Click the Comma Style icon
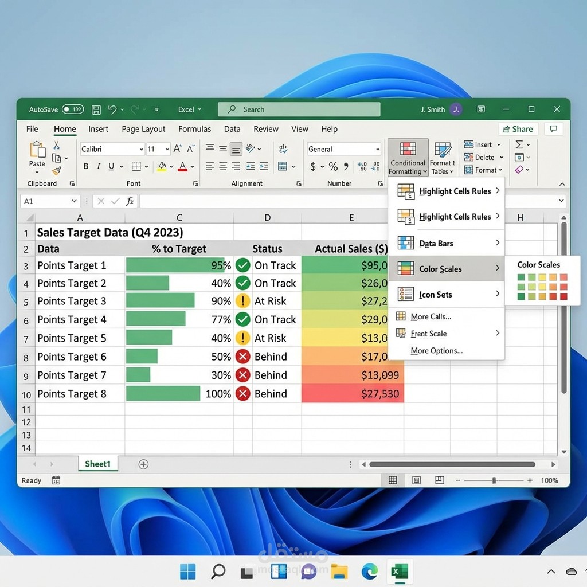 [346, 166]
